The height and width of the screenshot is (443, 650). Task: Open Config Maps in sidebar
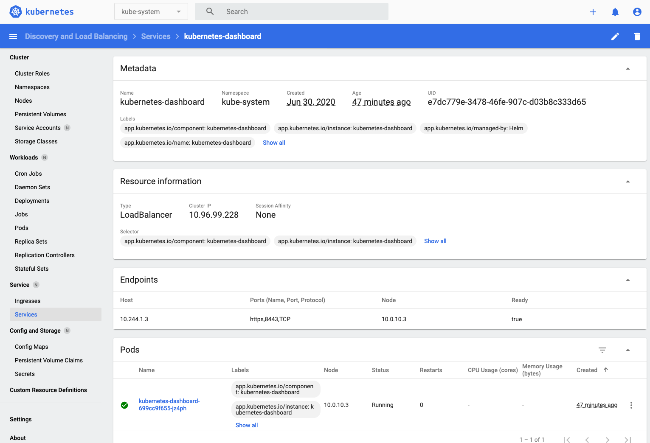coord(31,347)
